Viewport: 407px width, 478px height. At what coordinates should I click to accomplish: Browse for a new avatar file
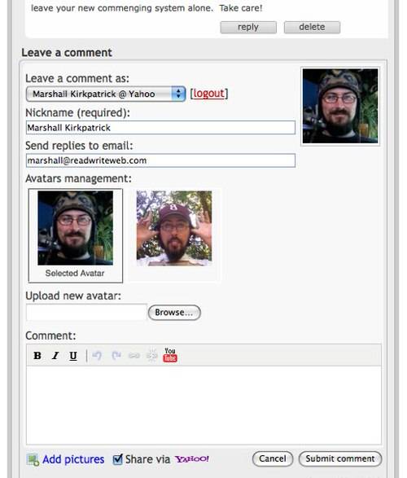coord(174,313)
